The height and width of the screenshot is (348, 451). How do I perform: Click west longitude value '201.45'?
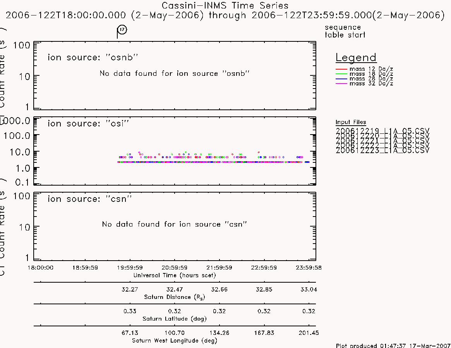click(x=309, y=333)
